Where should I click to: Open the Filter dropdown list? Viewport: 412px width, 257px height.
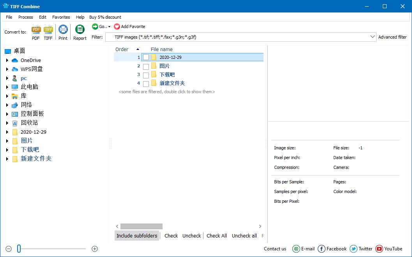(372, 37)
